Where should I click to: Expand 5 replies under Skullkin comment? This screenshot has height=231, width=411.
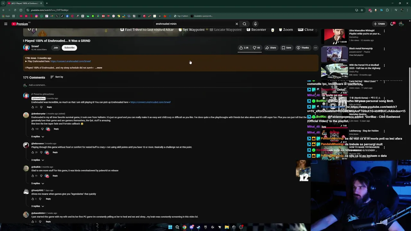pos(38,184)
